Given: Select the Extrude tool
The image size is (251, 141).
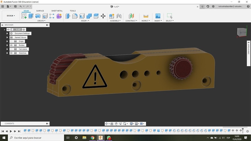Looking at the screenshot, I should point(31,16).
